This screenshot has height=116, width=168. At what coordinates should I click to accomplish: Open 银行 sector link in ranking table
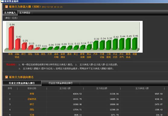pyautogui.click(x=32, y=104)
